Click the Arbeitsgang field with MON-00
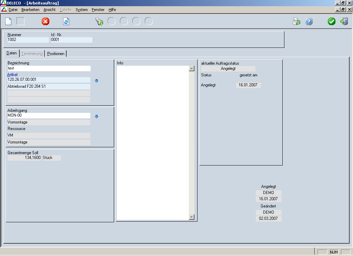This screenshot has height=256, width=353. click(x=49, y=116)
